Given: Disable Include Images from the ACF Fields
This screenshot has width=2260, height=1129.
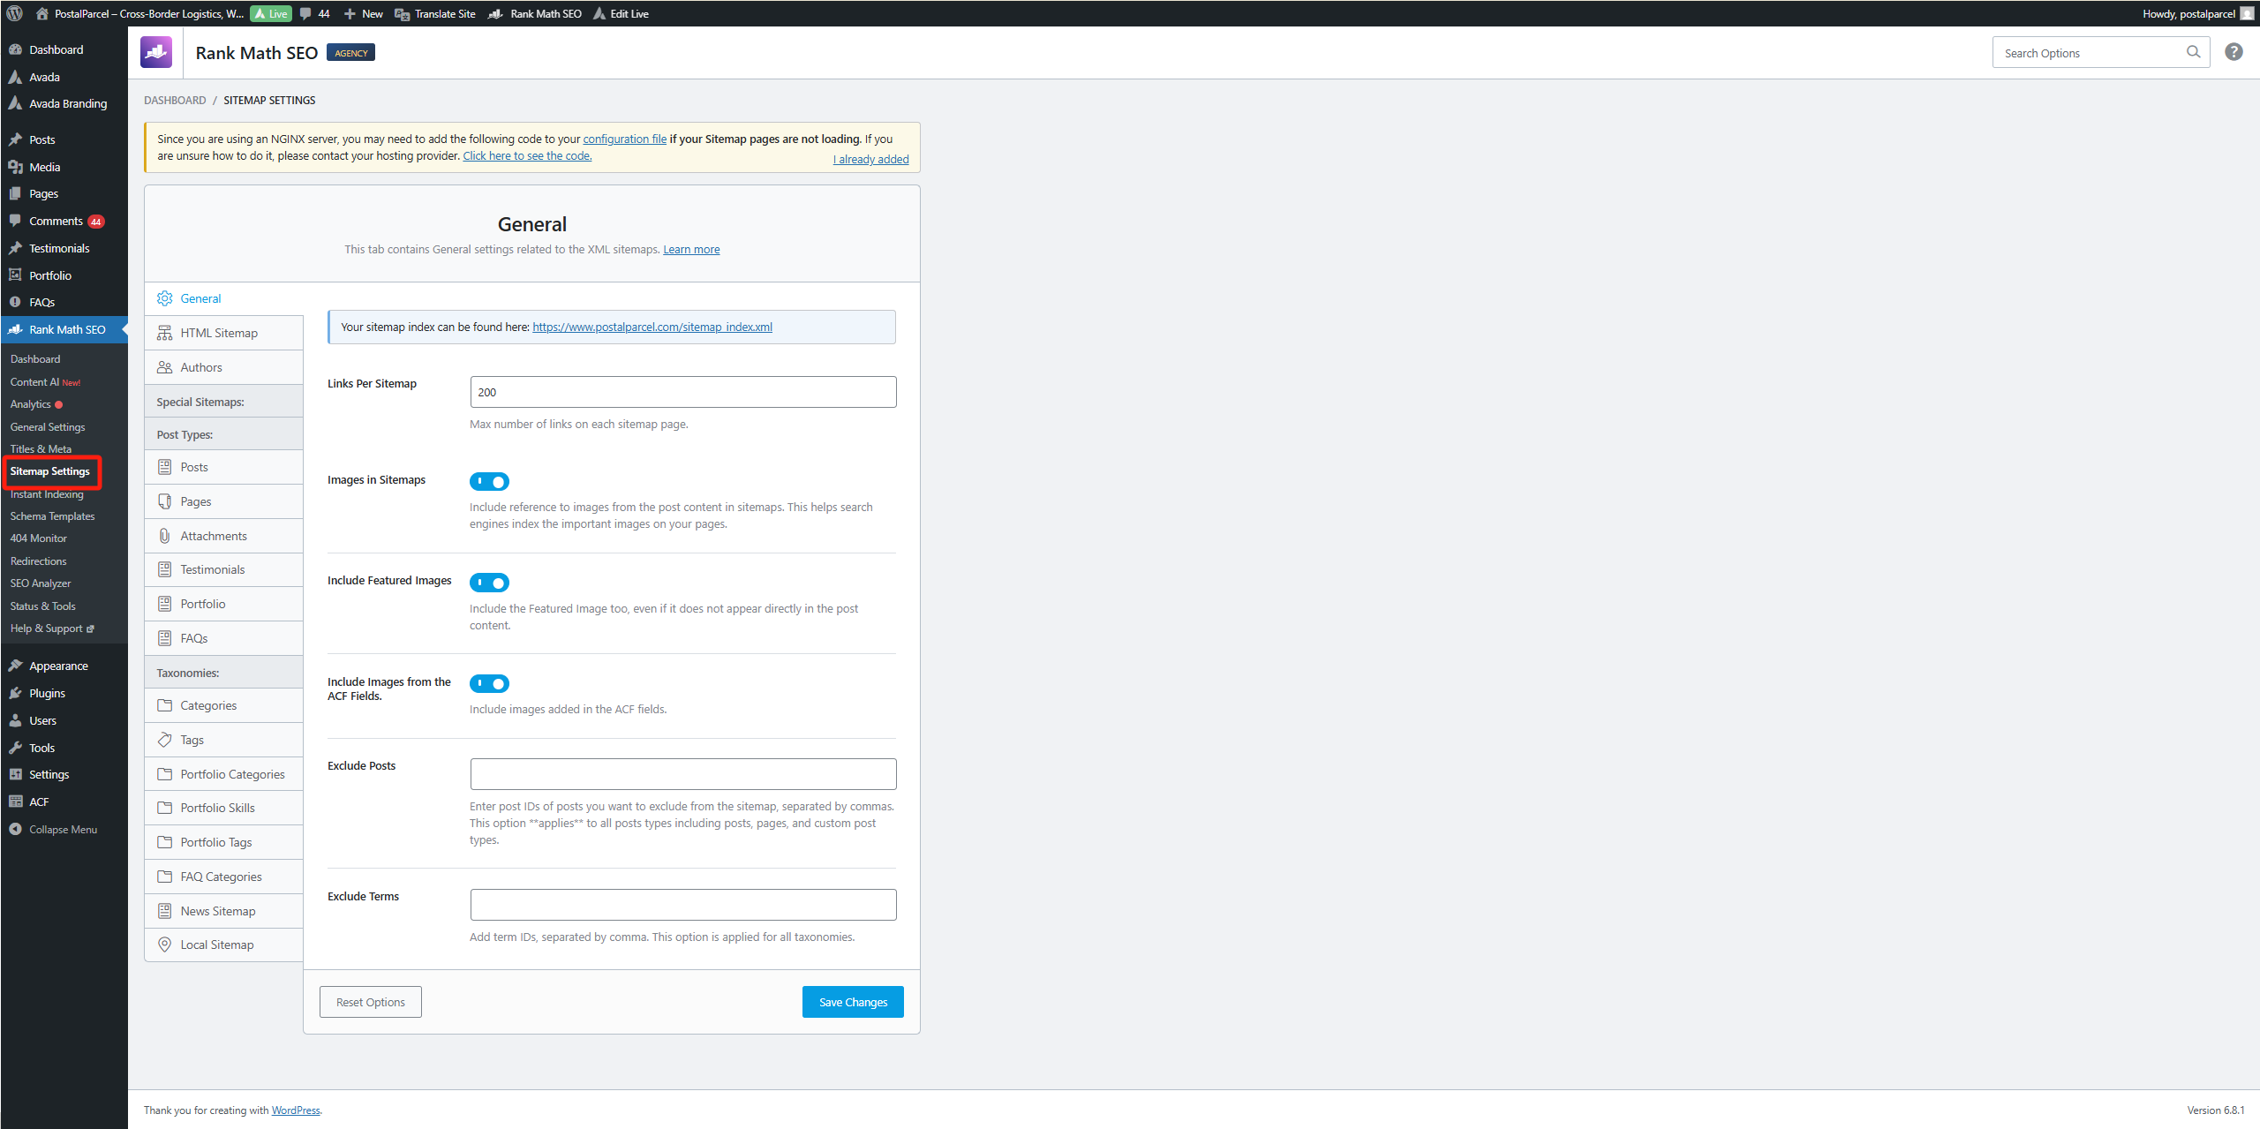Looking at the screenshot, I should (x=489, y=683).
